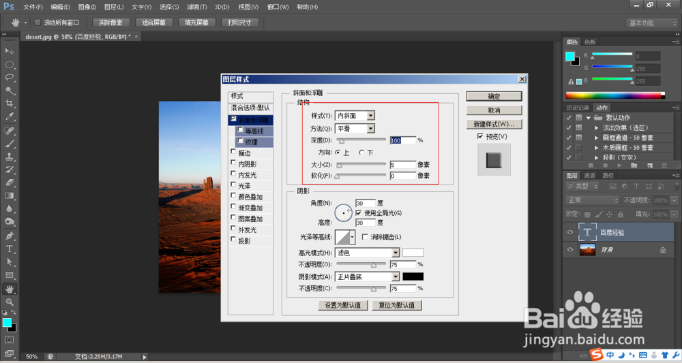Open the 基本功能 workspace dropdown
The height and width of the screenshot is (363, 682).
pos(651,23)
